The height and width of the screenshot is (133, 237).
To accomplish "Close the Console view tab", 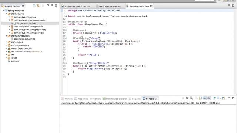I will click(156, 99).
